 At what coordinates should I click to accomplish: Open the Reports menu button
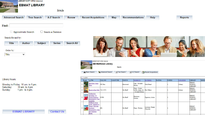click(184, 18)
